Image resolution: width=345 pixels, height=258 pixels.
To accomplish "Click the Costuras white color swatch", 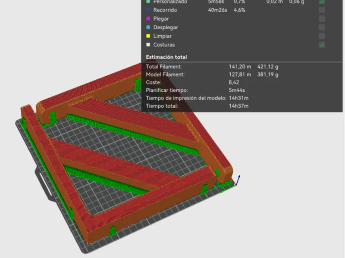I will click(148, 45).
